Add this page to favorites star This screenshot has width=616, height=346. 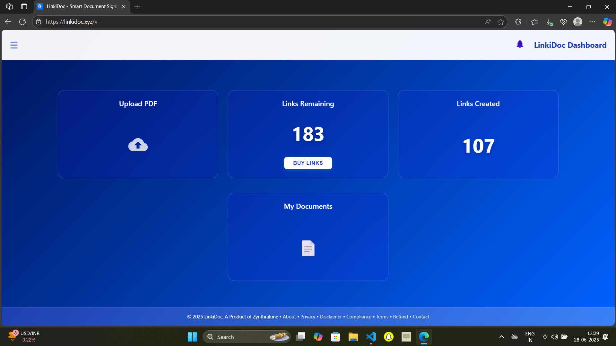pyautogui.click(x=500, y=22)
